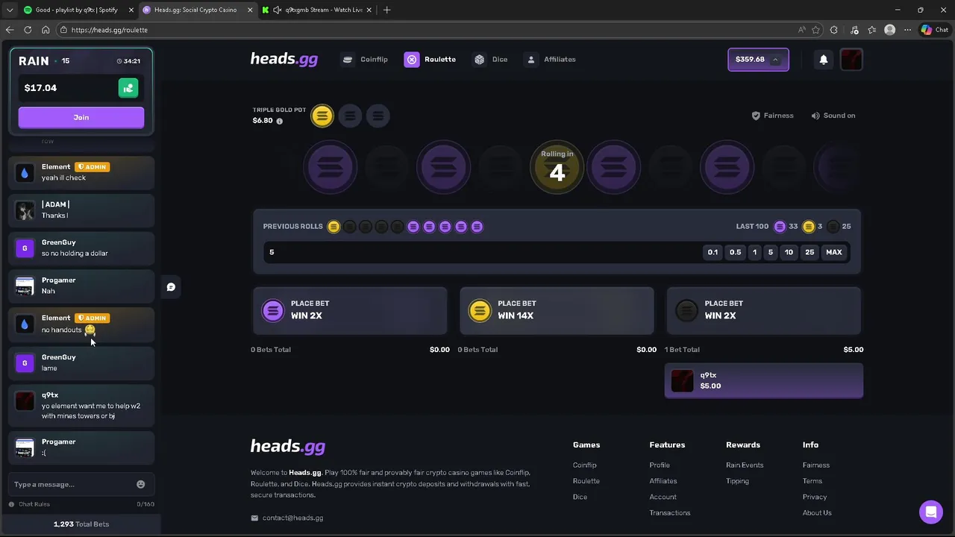Image resolution: width=955 pixels, height=537 pixels.
Task: Open About Us link
Action: 817,513
